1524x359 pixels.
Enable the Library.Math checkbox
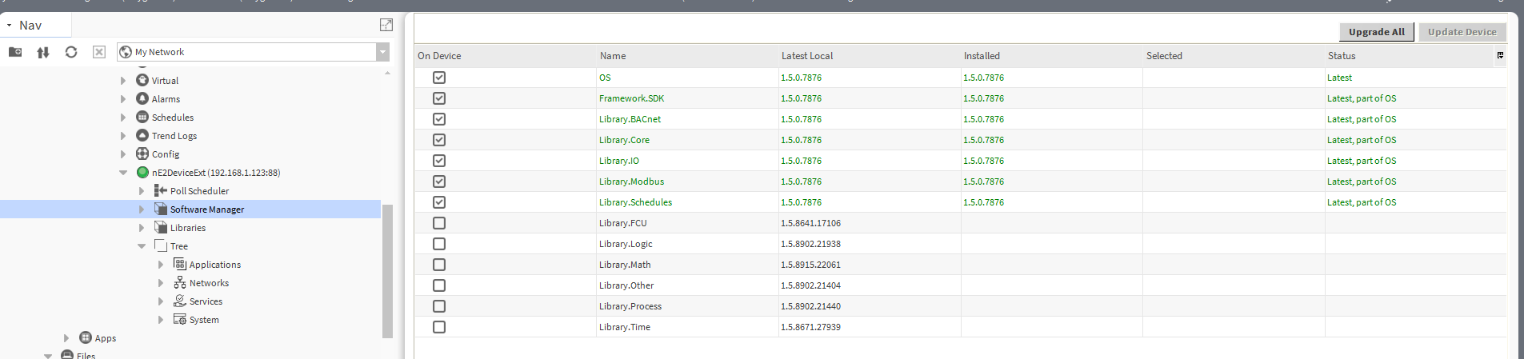point(439,265)
